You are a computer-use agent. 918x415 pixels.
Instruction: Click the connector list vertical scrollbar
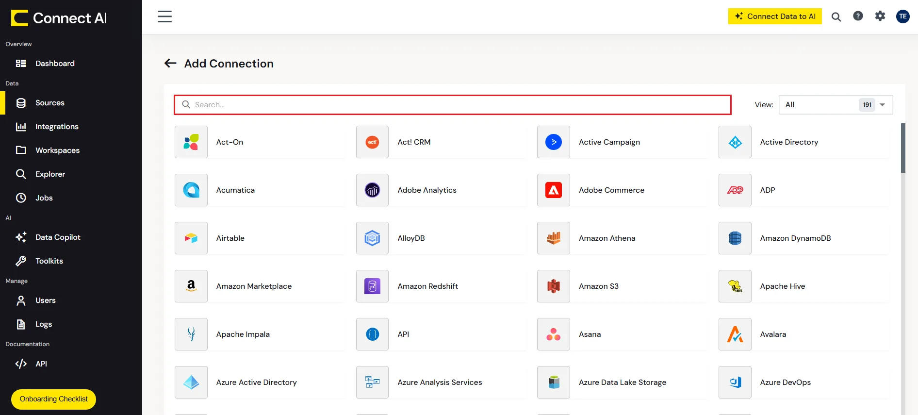coord(903,148)
